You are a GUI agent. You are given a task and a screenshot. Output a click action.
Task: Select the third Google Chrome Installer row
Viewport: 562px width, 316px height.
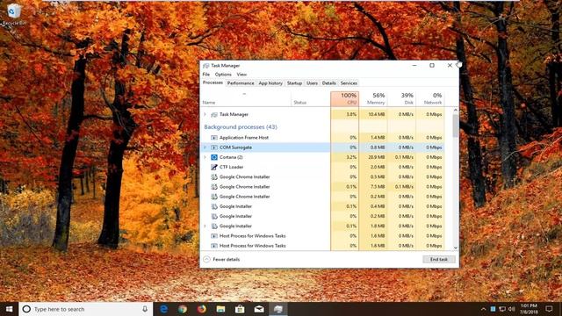322,197
